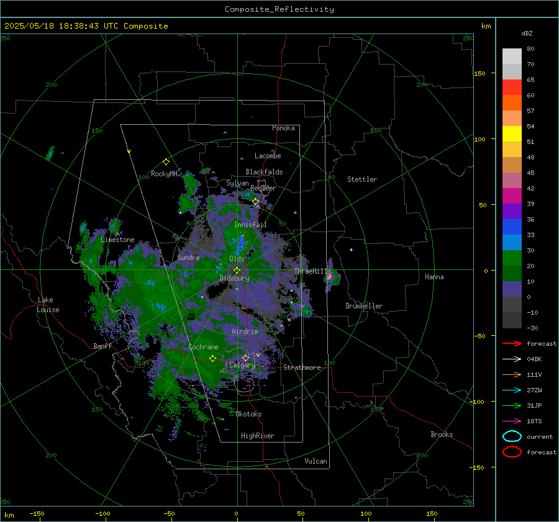The width and height of the screenshot is (559, 522).
Task: Click the Lake Louise label
Action: pyautogui.click(x=48, y=305)
